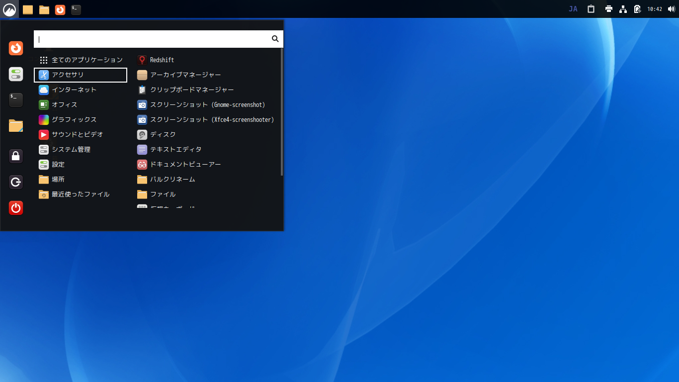Launch Firefox from the top panel
The image size is (679, 382).
click(60, 9)
